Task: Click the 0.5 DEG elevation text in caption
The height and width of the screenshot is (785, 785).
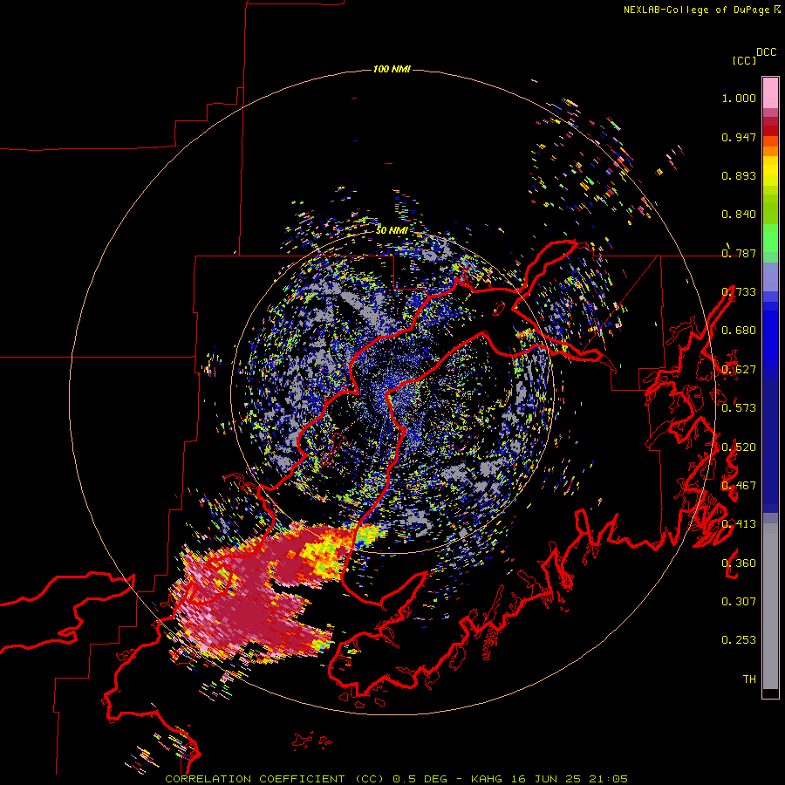Action: click(420, 779)
